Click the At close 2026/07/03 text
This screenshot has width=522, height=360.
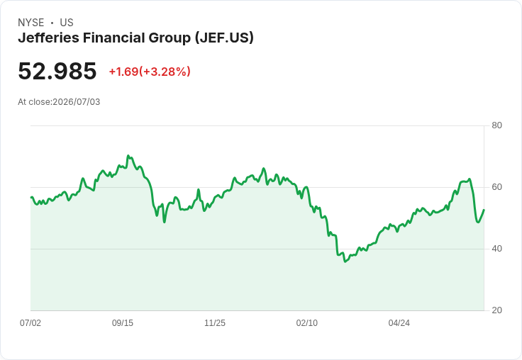(59, 102)
